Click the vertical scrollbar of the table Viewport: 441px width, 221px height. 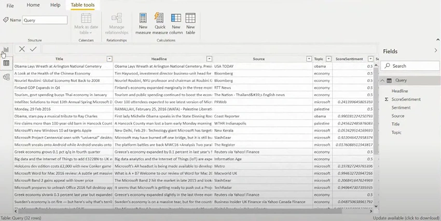pos(376,111)
